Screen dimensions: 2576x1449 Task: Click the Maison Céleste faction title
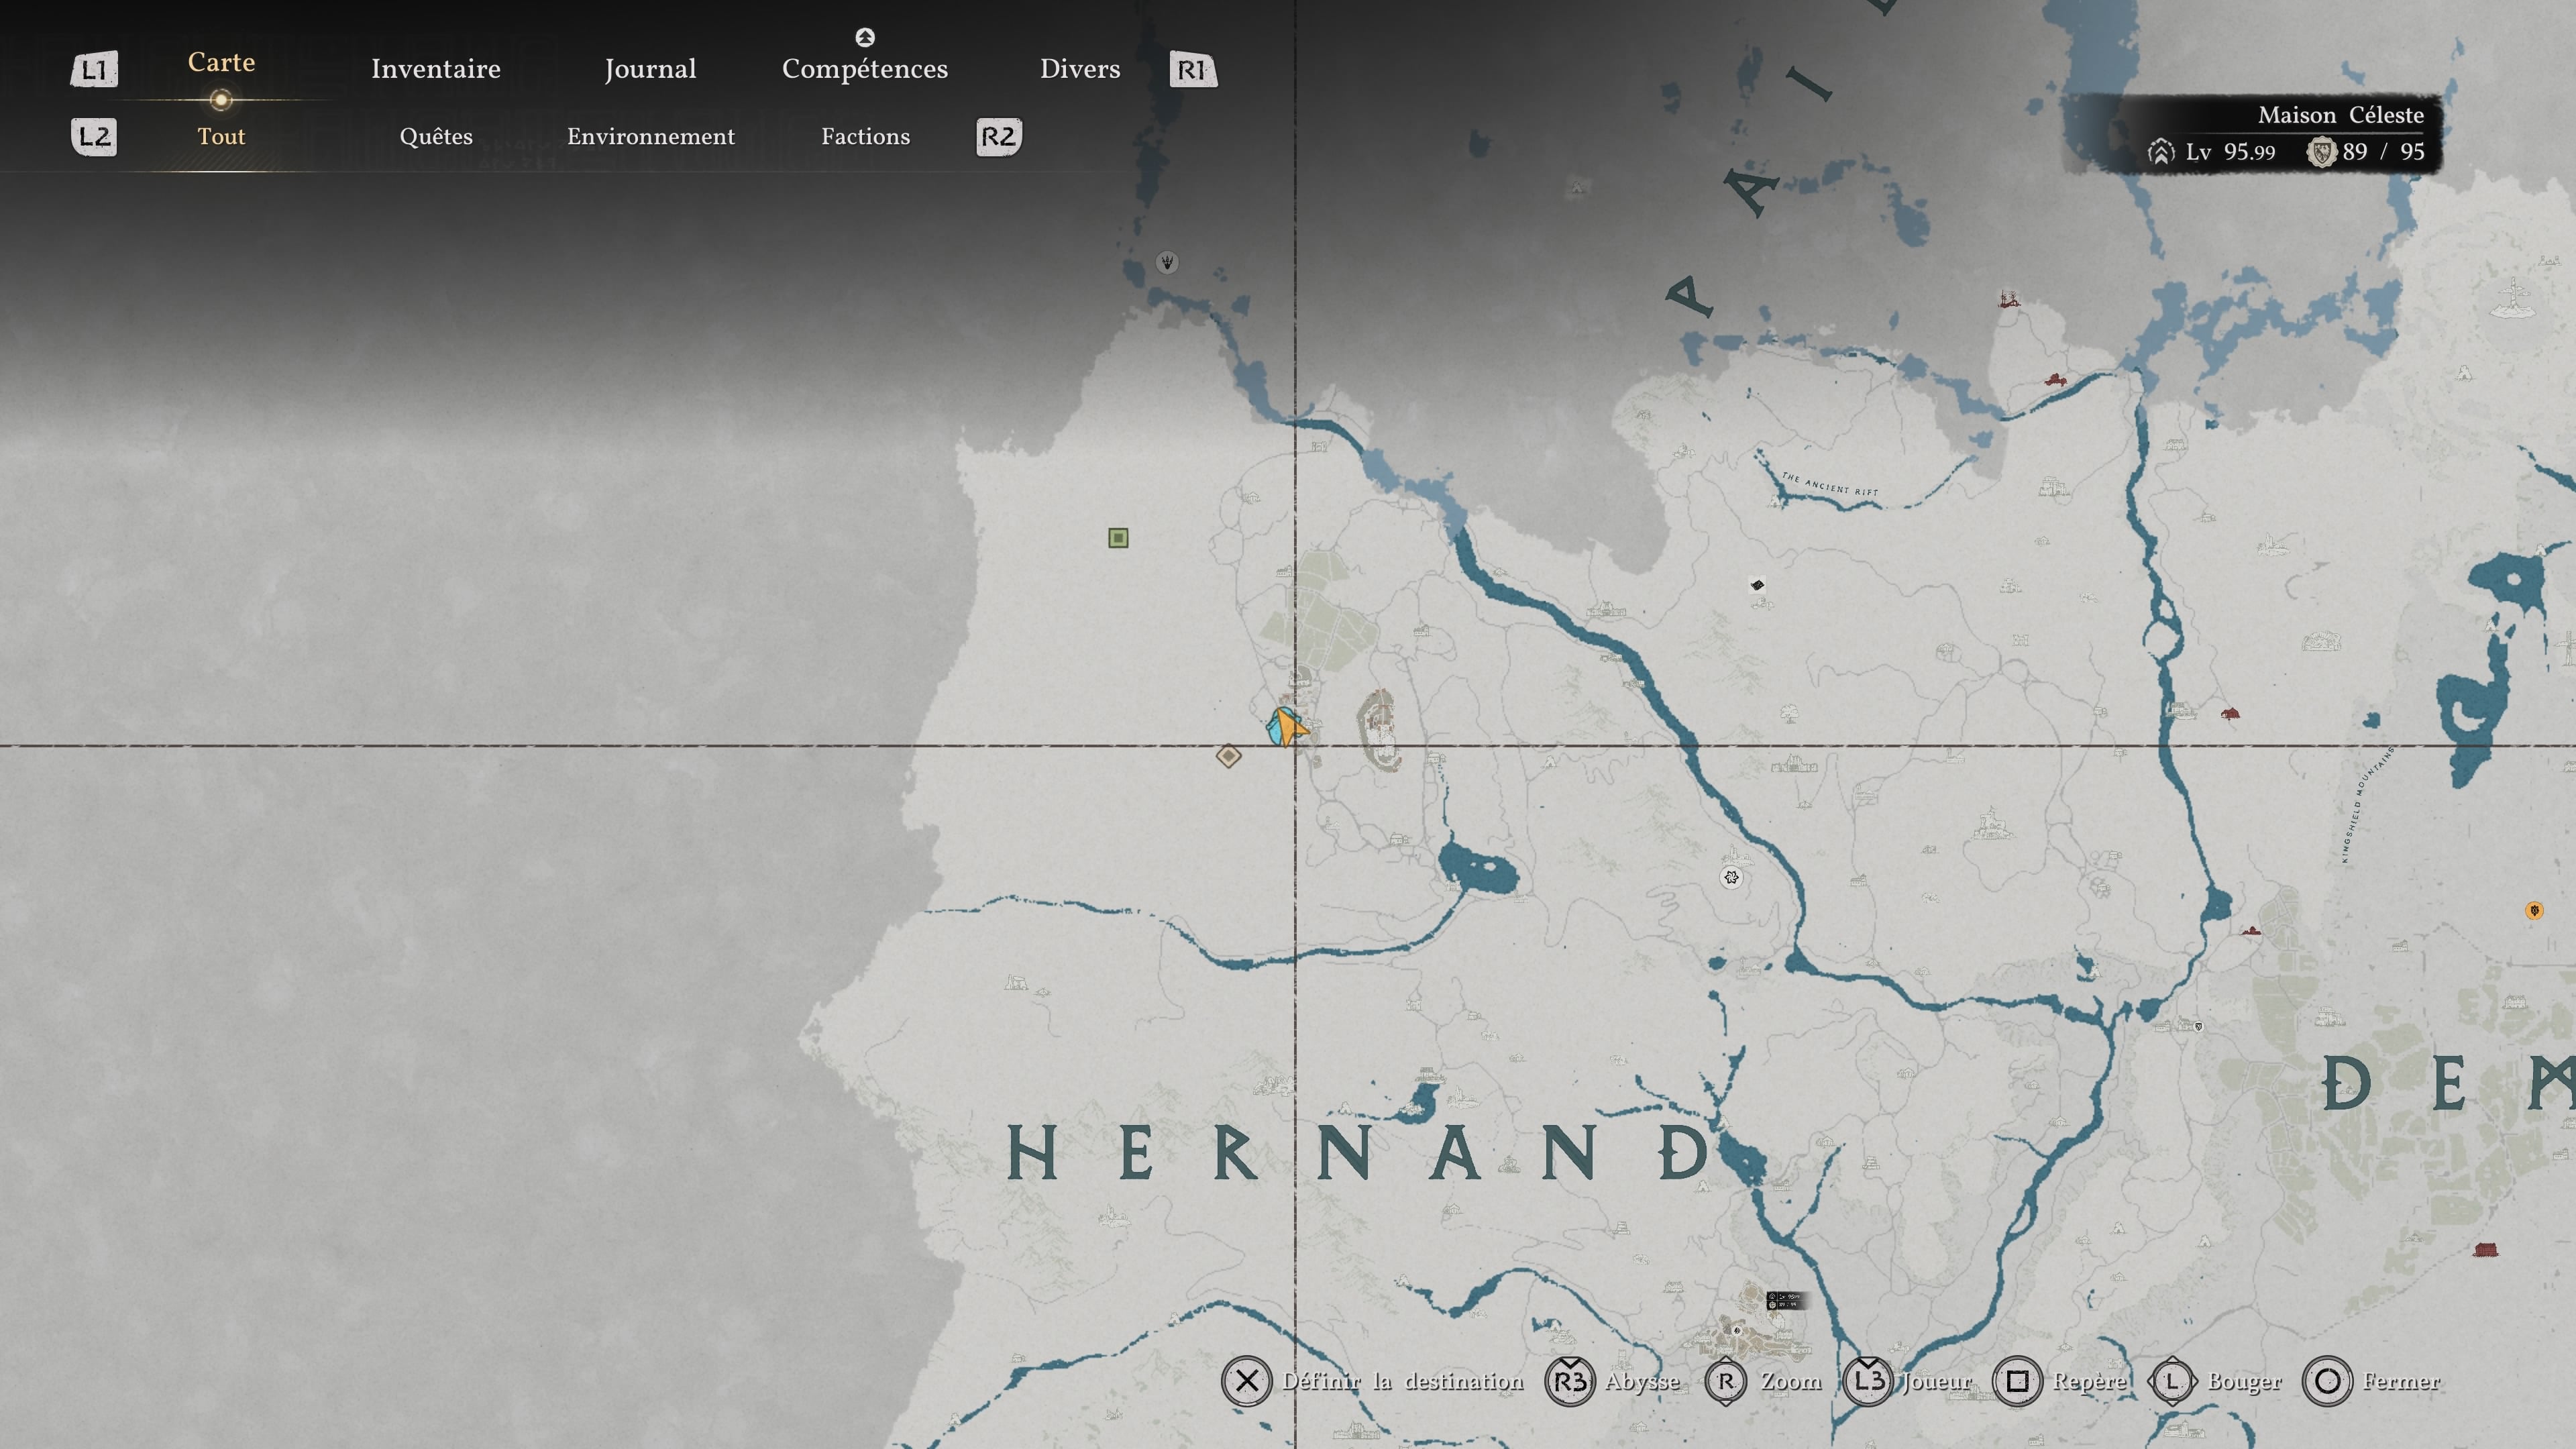pyautogui.click(x=2341, y=115)
